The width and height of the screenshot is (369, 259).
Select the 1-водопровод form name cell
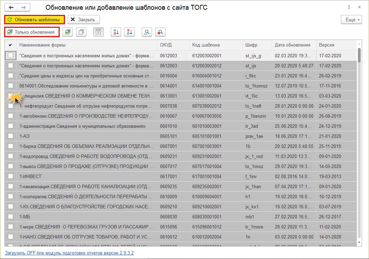[x=86, y=156]
